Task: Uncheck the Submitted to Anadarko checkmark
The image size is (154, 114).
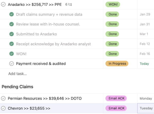Action: click(x=12, y=34)
